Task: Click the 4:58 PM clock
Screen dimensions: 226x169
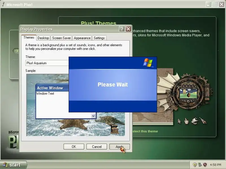Action: click(x=216, y=165)
